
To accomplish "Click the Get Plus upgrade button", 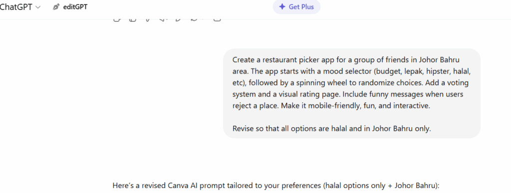I will pyautogui.click(x=296, y=7).
